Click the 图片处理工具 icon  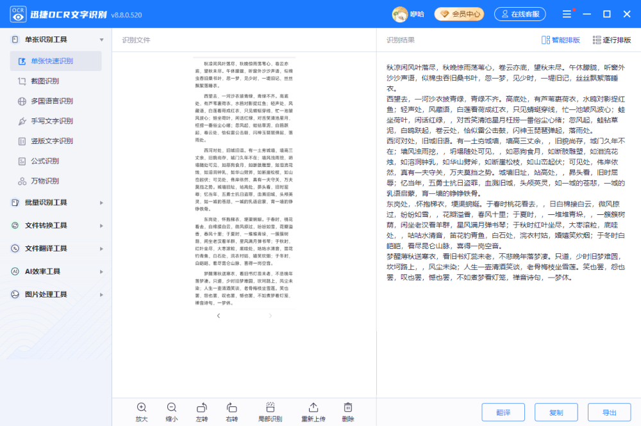pyautogui.click(x=15, y=295)
